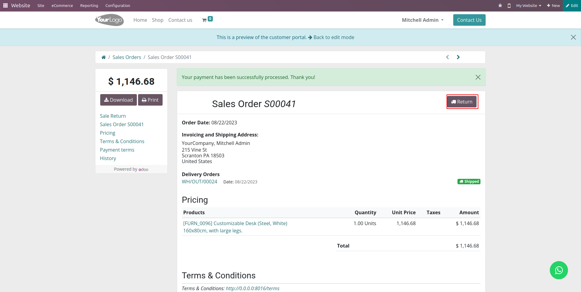Download the sales order
Viewport: 581px width, 292px height.
click(118, 100)
